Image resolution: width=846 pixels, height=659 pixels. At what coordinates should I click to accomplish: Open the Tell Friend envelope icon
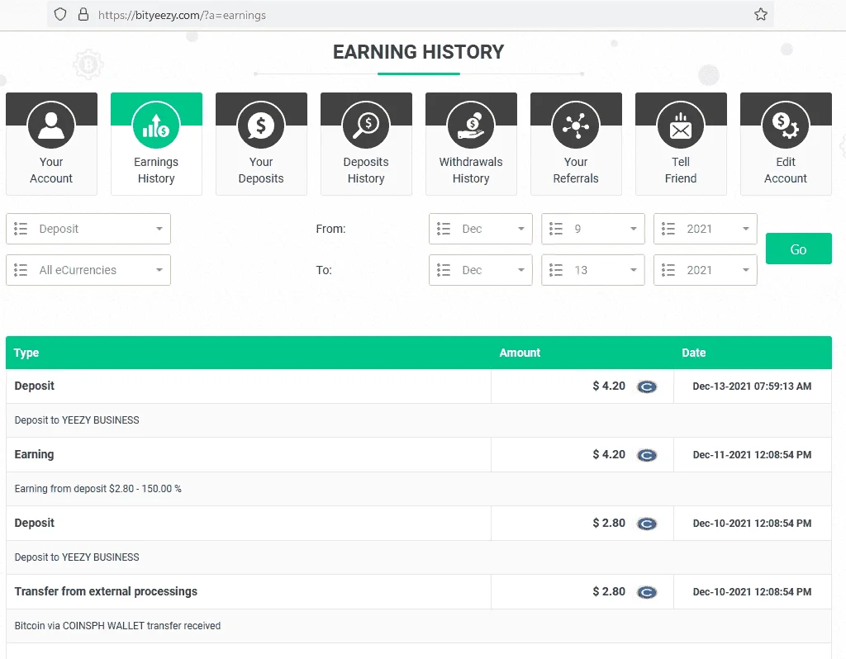[681, 126]
